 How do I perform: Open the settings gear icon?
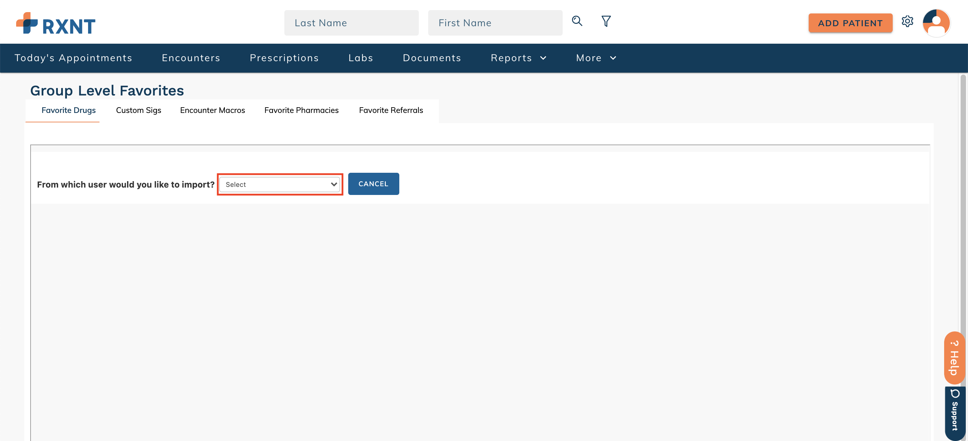point(907,22)
